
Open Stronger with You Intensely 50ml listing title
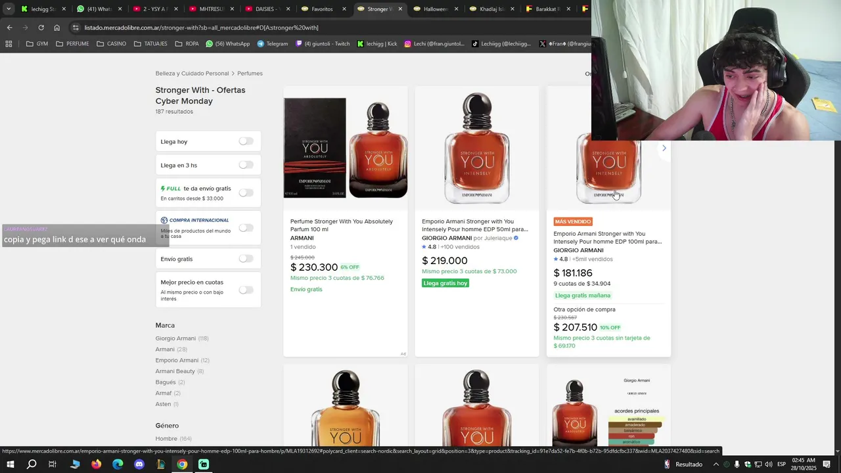coord(475,225)
